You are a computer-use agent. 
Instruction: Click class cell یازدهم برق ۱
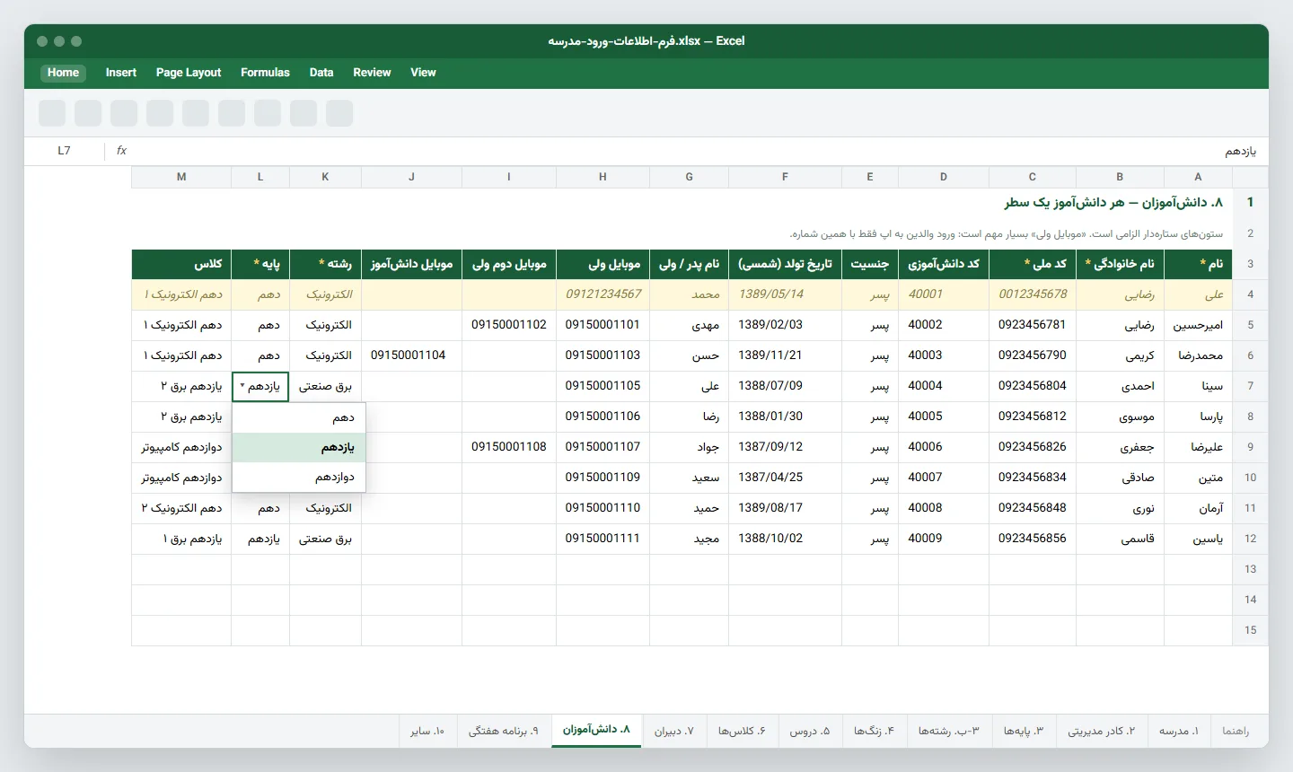181,539
